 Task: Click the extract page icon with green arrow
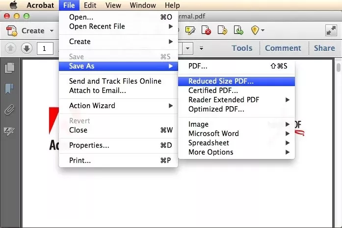tap(238, 30)
